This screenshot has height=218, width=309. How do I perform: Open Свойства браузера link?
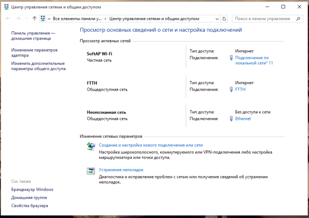pyautogui.click(x=30, y=206)
